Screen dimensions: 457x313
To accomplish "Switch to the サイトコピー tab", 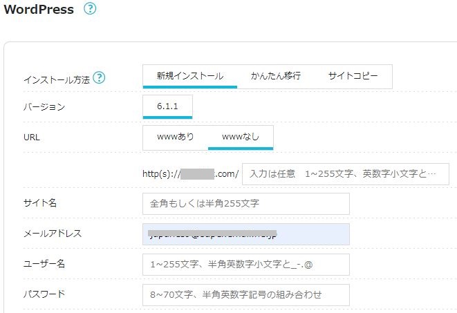I will pos(353,76).
